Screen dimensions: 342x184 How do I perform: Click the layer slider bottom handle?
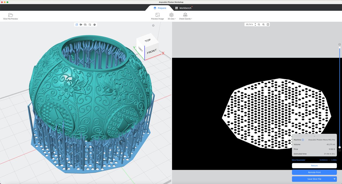click(x=340, y=147)
